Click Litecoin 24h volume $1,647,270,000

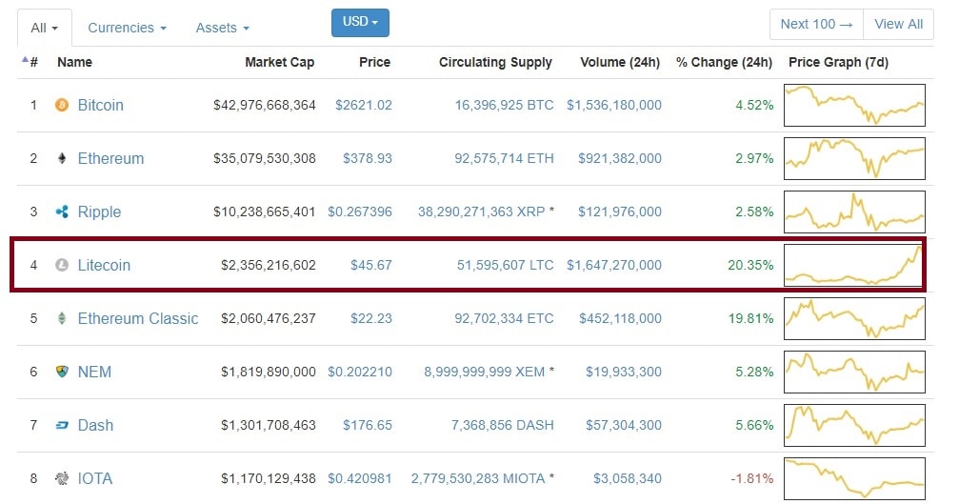click(x=613, y=265)
